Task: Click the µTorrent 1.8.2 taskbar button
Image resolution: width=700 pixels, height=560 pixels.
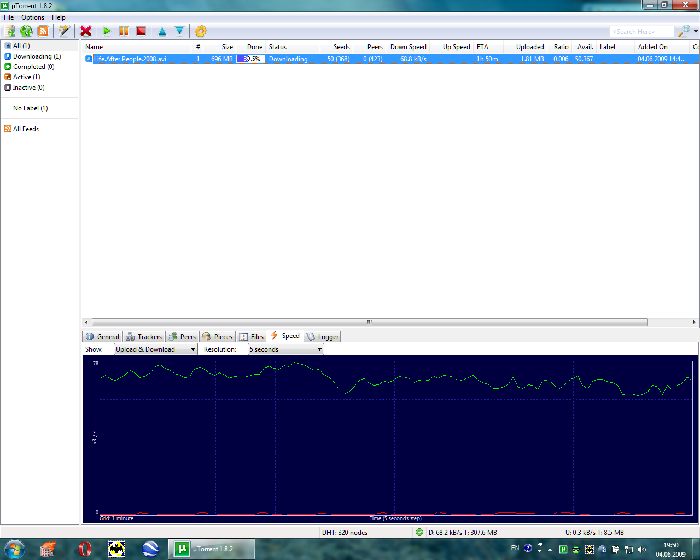Action: coord(211,549)
